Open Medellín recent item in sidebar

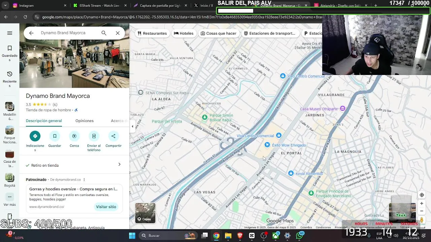pos(9,111)
